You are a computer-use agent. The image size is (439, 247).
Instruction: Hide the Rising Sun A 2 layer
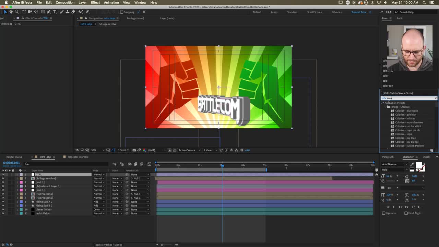(x=3, y=202)
